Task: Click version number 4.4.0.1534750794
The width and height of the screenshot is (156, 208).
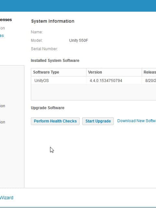Action: [106, 81]
